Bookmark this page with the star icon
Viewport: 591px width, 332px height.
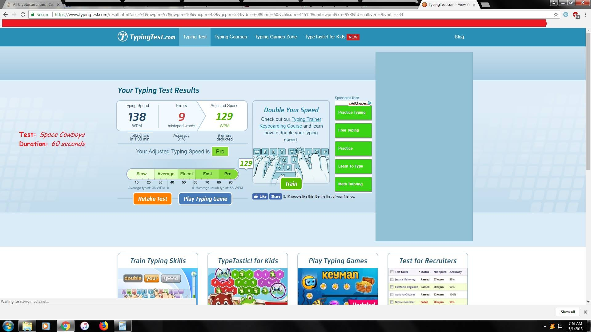556,14
